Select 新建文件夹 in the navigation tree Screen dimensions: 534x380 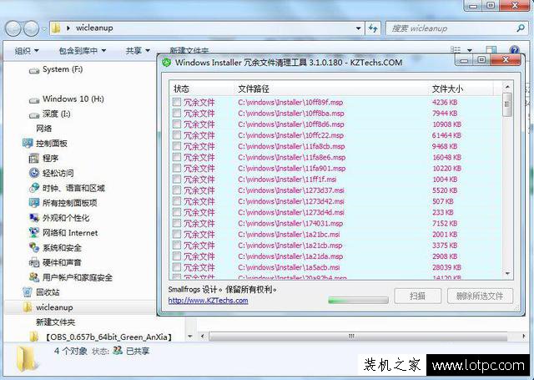pyautogui.click(x=56, y=322)
